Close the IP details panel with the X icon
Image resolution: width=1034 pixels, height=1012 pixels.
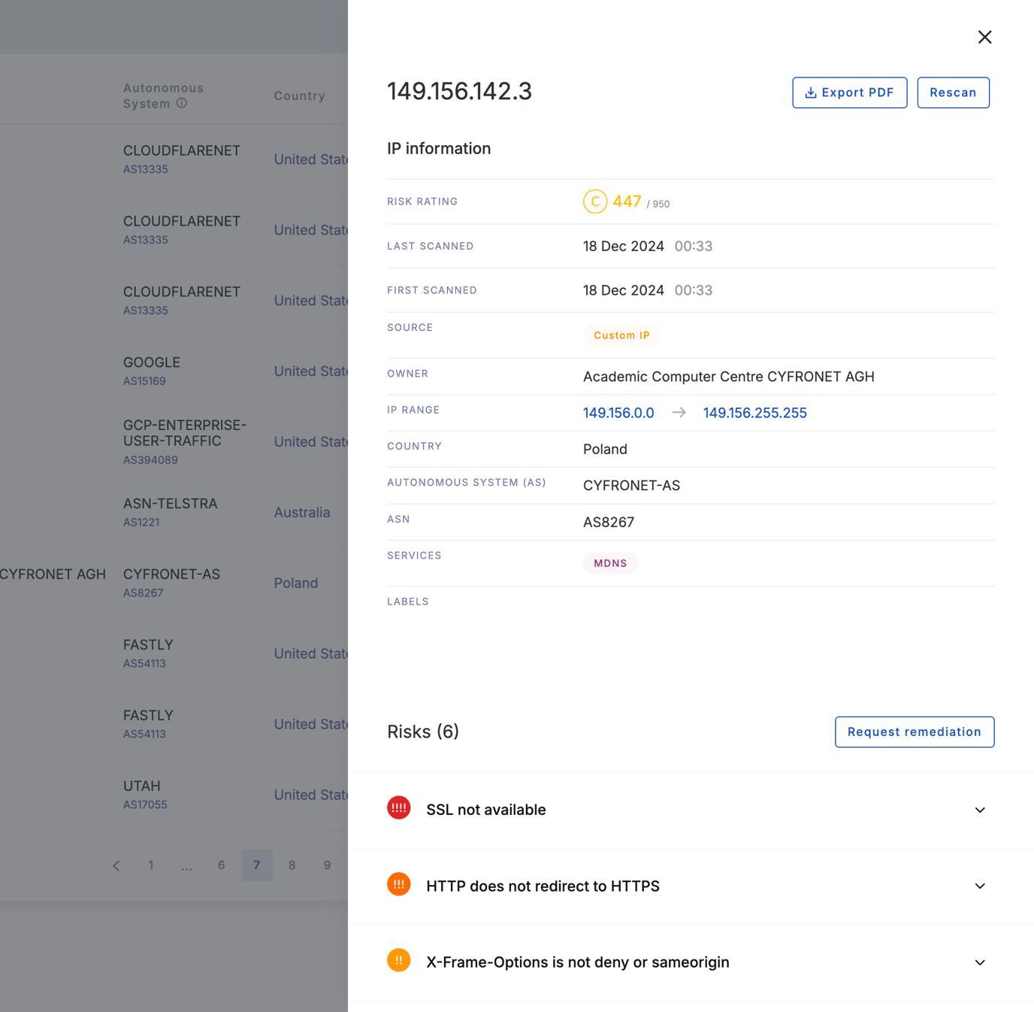tap(984, 37)
